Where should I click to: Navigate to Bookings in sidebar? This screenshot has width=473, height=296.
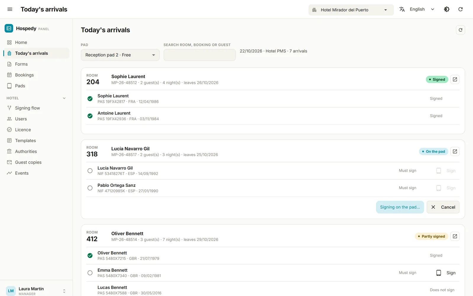pos(36,75)
